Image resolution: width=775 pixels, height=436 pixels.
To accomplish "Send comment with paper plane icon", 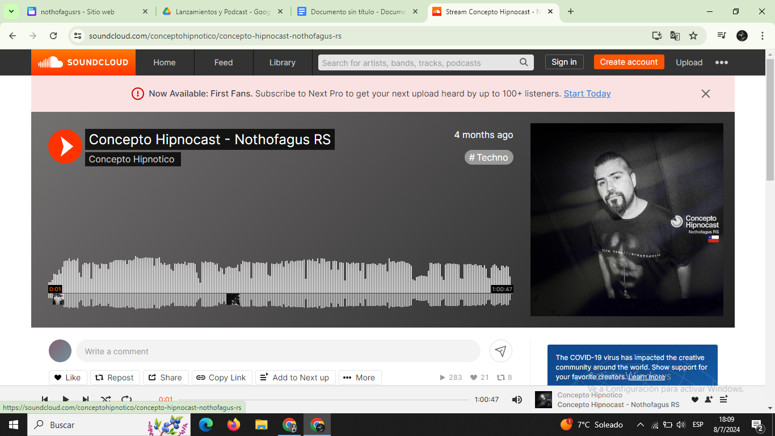I will click(x=500, y=351).
